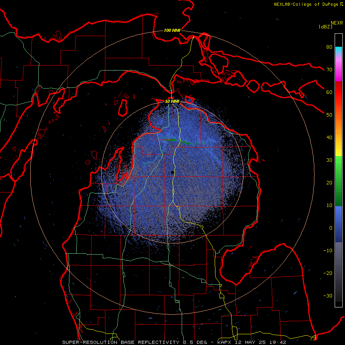Click the -20 dBZ scale value

tap(328, 273)
